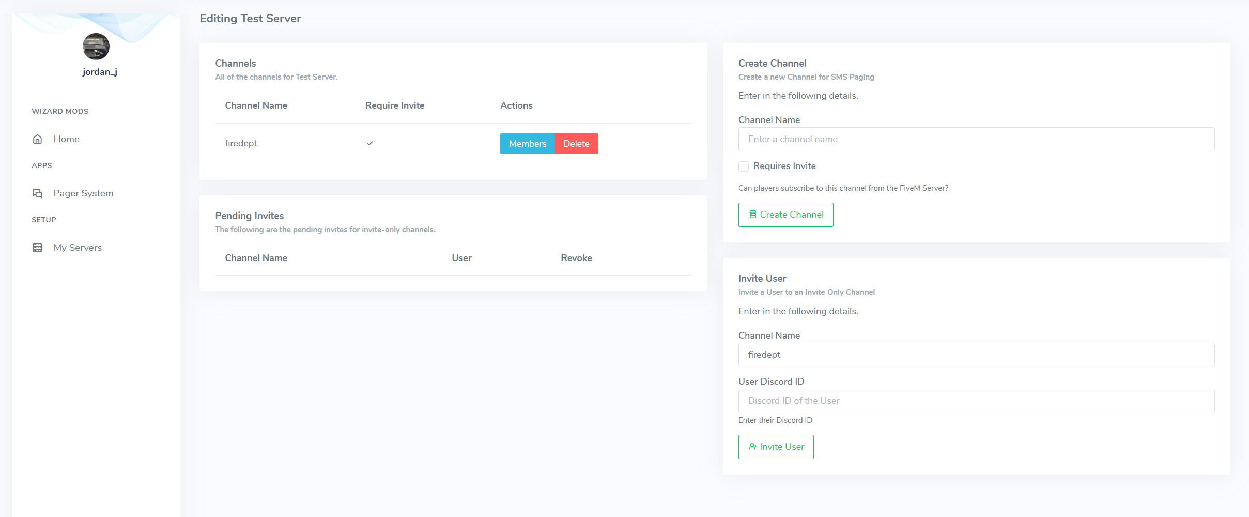Enable the Requires Invite checkbox
The height and width of the screenshot is (517, 1249).
744,166
